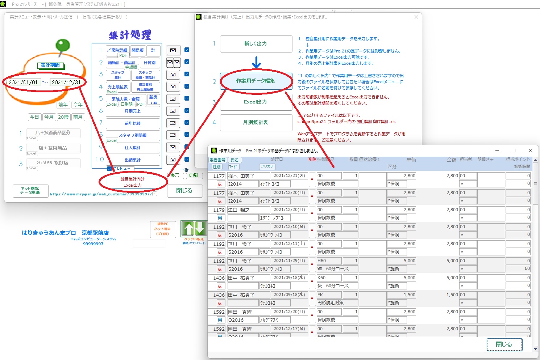The width and height of the screenshot is (540, 360).
Task: Click the ネット閲覧 データ更新 button
Action: coord(30,191)
